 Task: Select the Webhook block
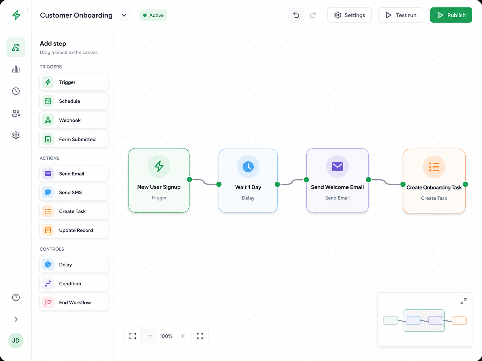(74, 120)
